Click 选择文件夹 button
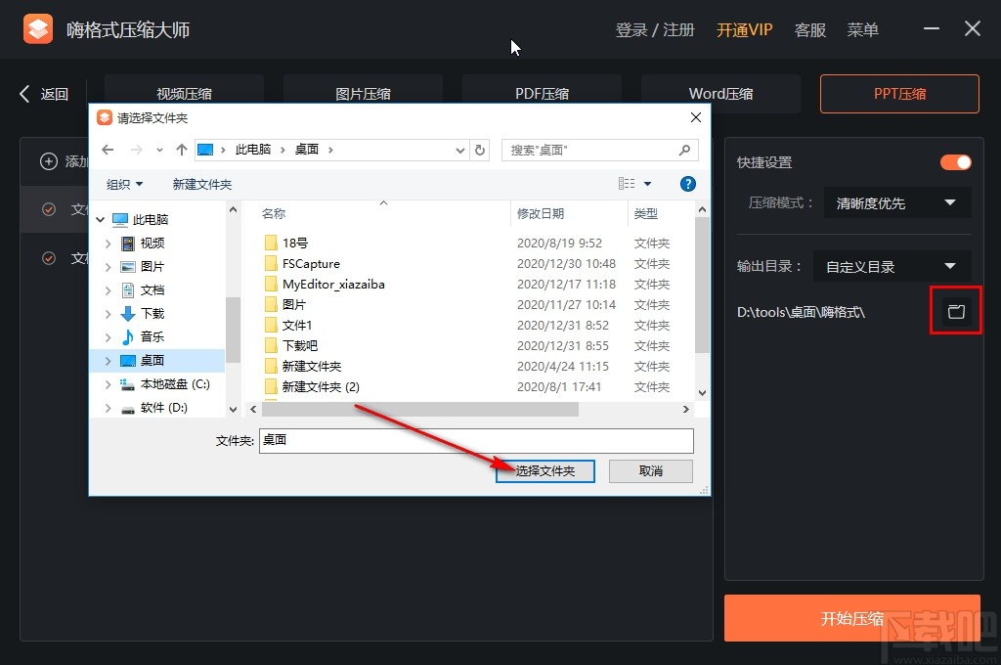The image size is (1001, 665). (x=545, y=470)
